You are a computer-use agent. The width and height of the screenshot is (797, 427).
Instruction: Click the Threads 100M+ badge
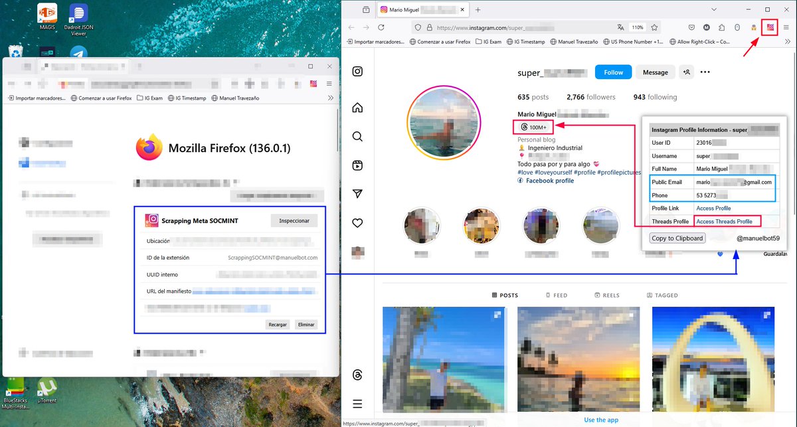point(533,127)
